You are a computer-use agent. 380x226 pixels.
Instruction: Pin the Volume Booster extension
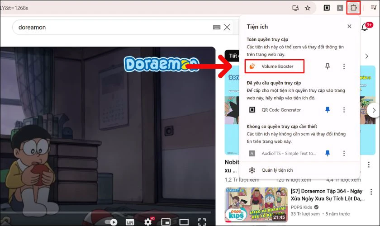click(x=328, y=66)
